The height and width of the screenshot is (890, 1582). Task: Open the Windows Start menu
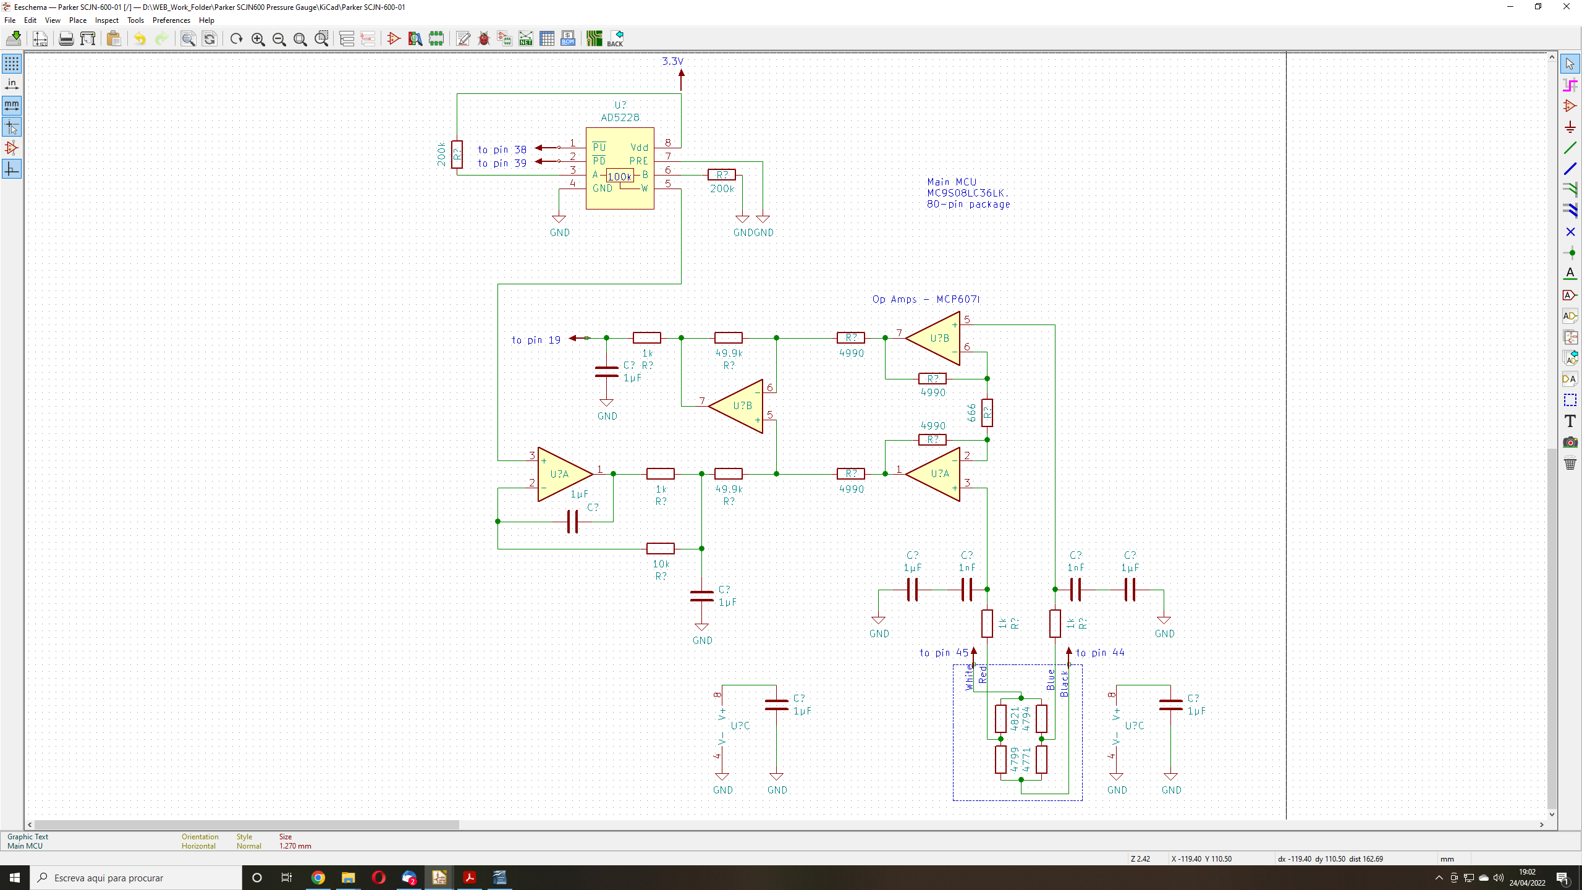[x=15, y=878]
